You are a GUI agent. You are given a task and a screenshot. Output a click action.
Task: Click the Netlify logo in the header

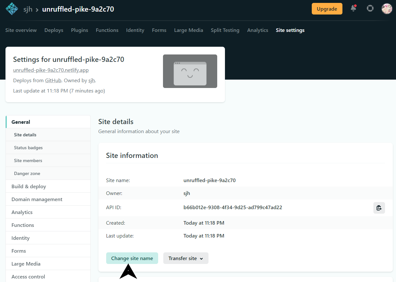coord(12,8)
